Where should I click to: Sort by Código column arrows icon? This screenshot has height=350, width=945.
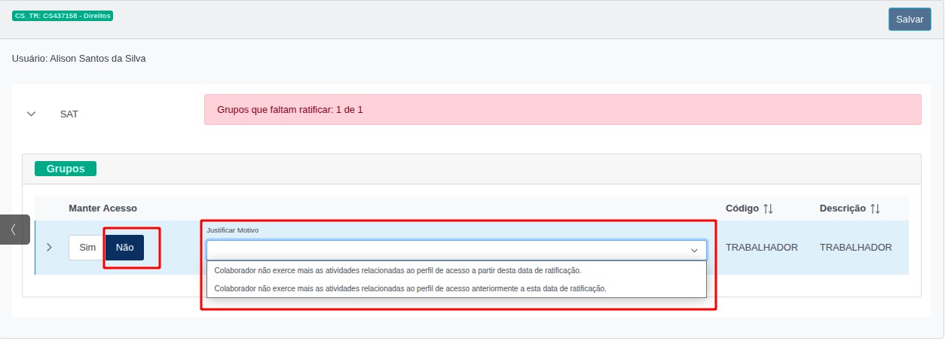point(768,208)
